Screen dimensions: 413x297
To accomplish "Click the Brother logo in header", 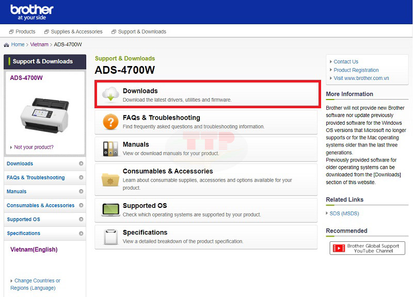I will pyautogui.click(x=32, y=12).
